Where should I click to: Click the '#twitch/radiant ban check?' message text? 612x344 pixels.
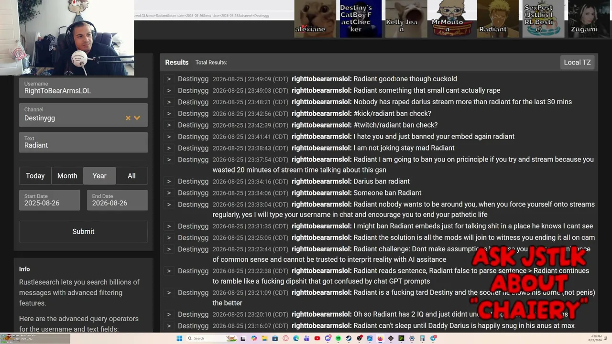[395, 125]
